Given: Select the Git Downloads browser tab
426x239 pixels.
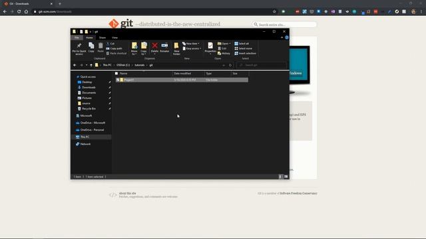Looking at the screenshot, I should pyautogui.click(x=29, y=4).
